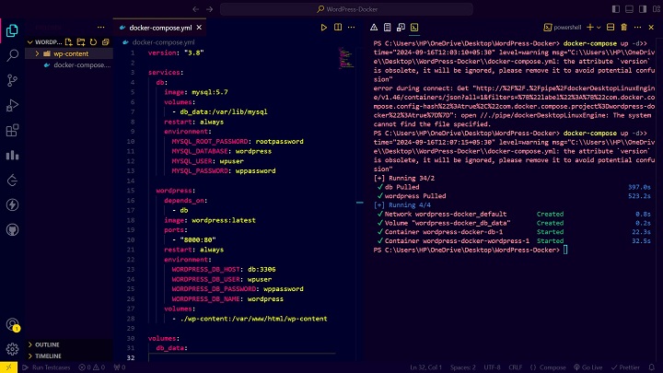Split the terminal panel
Image resolution: width=663 pixels, height=373 pixels.
tap(611, 28)
